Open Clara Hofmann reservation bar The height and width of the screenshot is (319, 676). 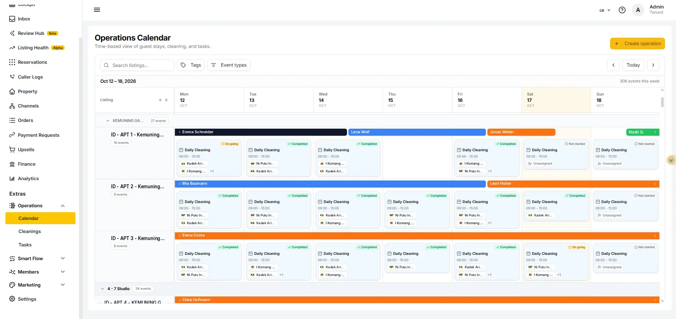(x=417, y=300)
